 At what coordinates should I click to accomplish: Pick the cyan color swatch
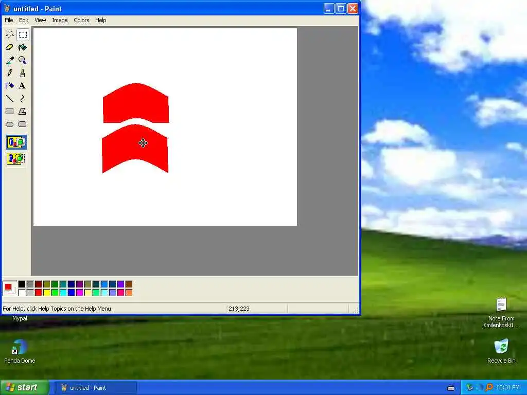(63, 293)
